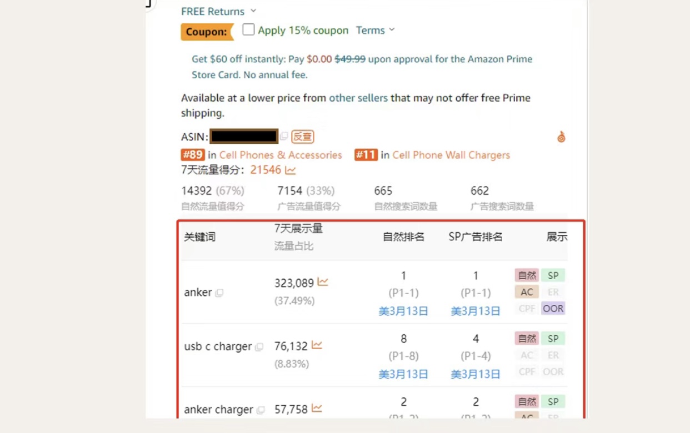The width and height of the screenshot is (690, 433).
Task: Click the 反查 reverse lookup button
Action: point(303,137)
